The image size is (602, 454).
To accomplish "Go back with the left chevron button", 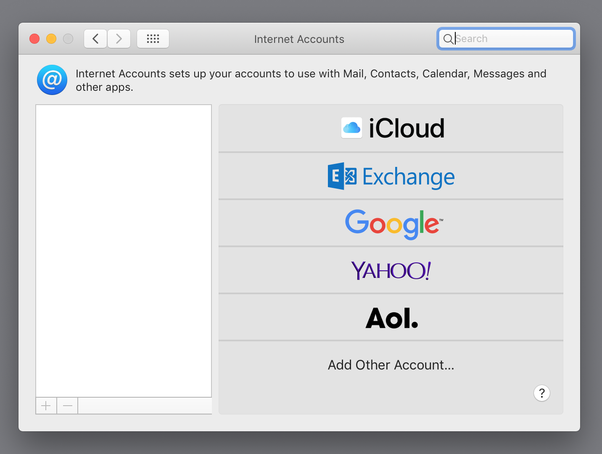I will pyautogui.click(x=95, y=39).
